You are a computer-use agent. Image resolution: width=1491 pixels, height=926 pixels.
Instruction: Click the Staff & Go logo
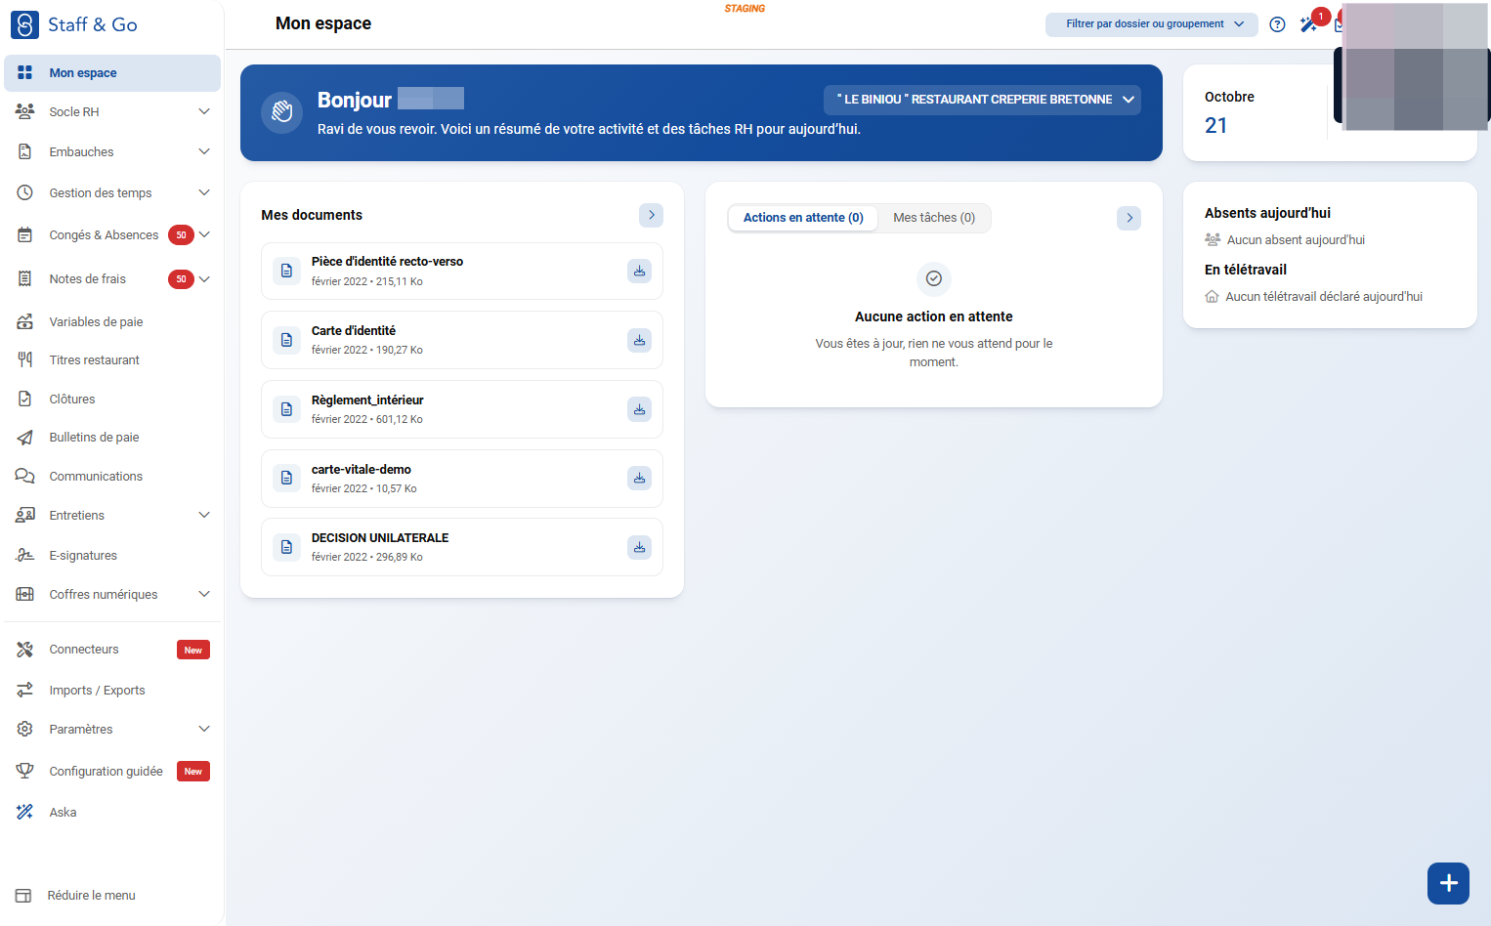74,24
